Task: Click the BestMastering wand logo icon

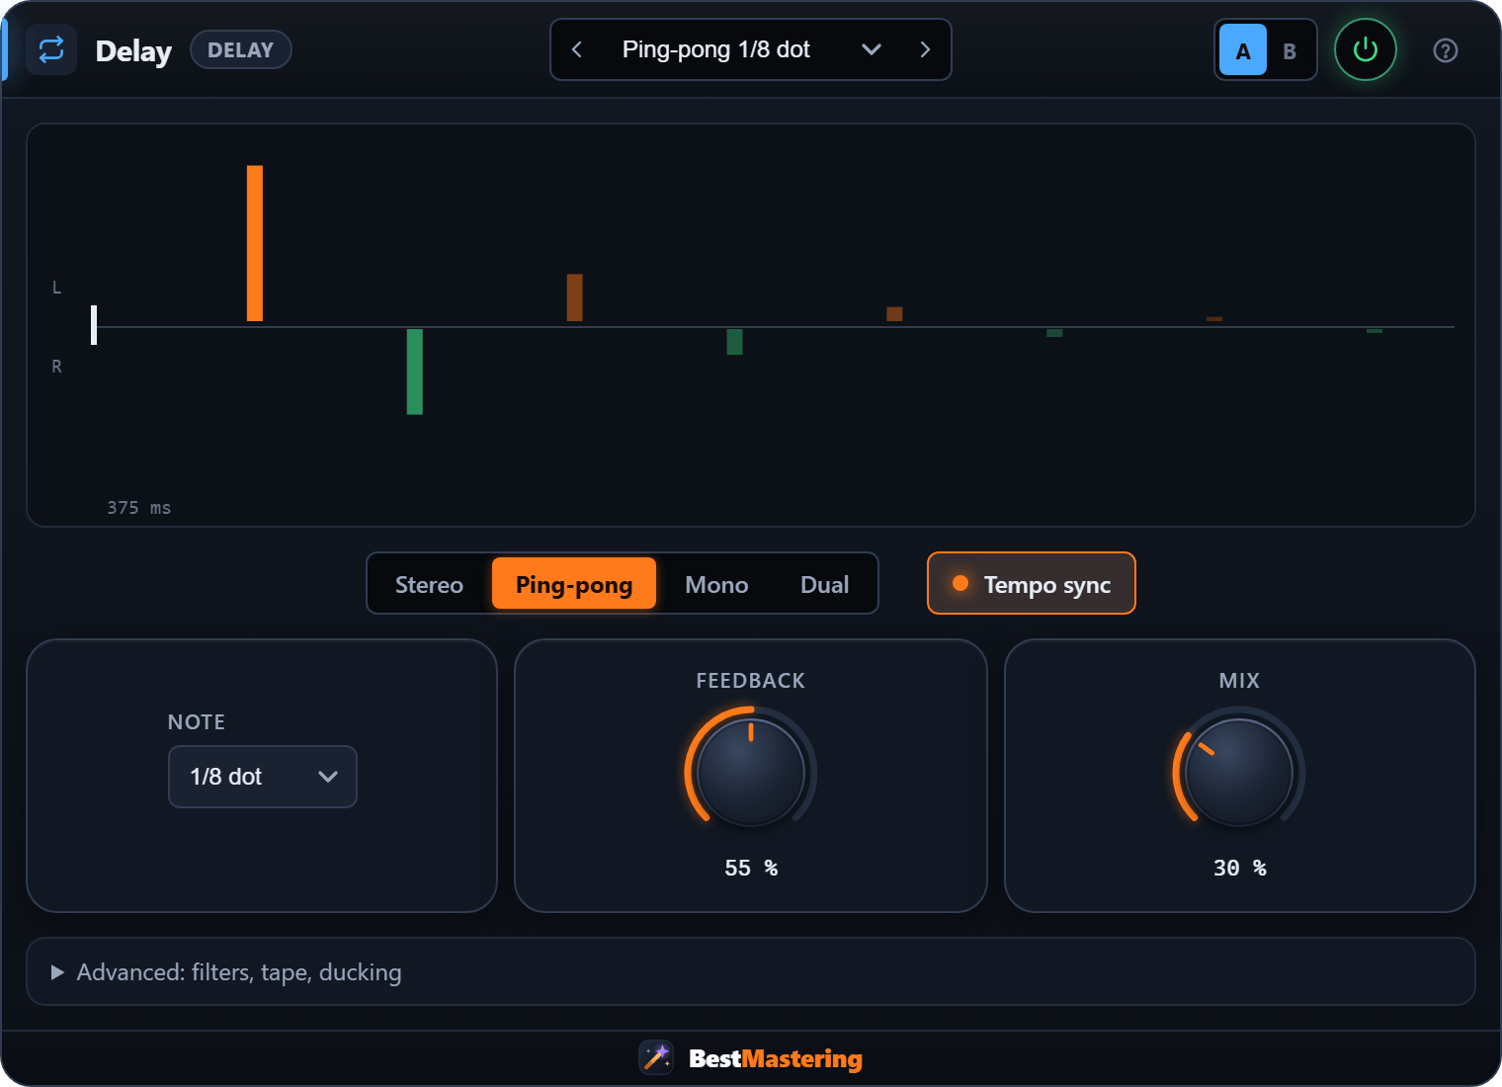Action: (656, 1057)
